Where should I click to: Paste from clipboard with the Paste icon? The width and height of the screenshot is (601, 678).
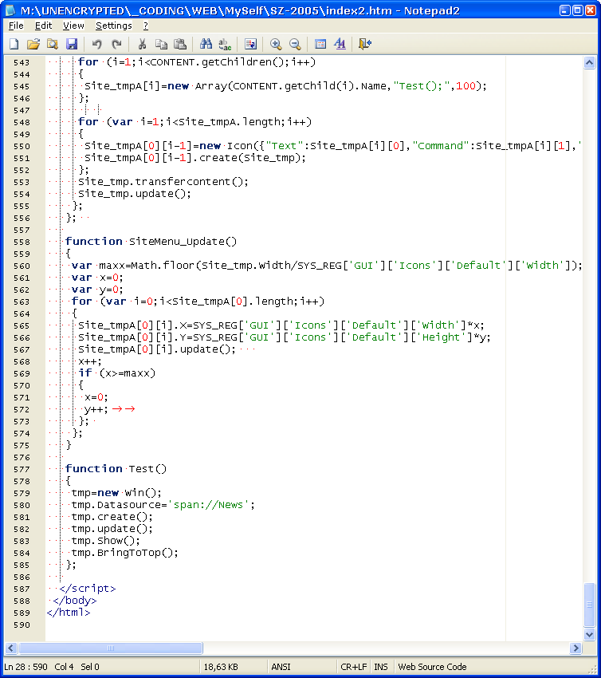179,44
